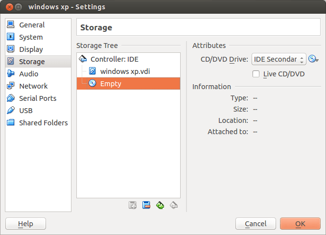This screenshot has height=235, width=326.
Task: Click the Serial Ports connector icon
Action: coord(11,98)
